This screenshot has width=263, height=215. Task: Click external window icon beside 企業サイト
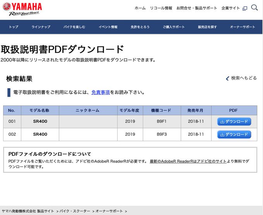point(244,8)
